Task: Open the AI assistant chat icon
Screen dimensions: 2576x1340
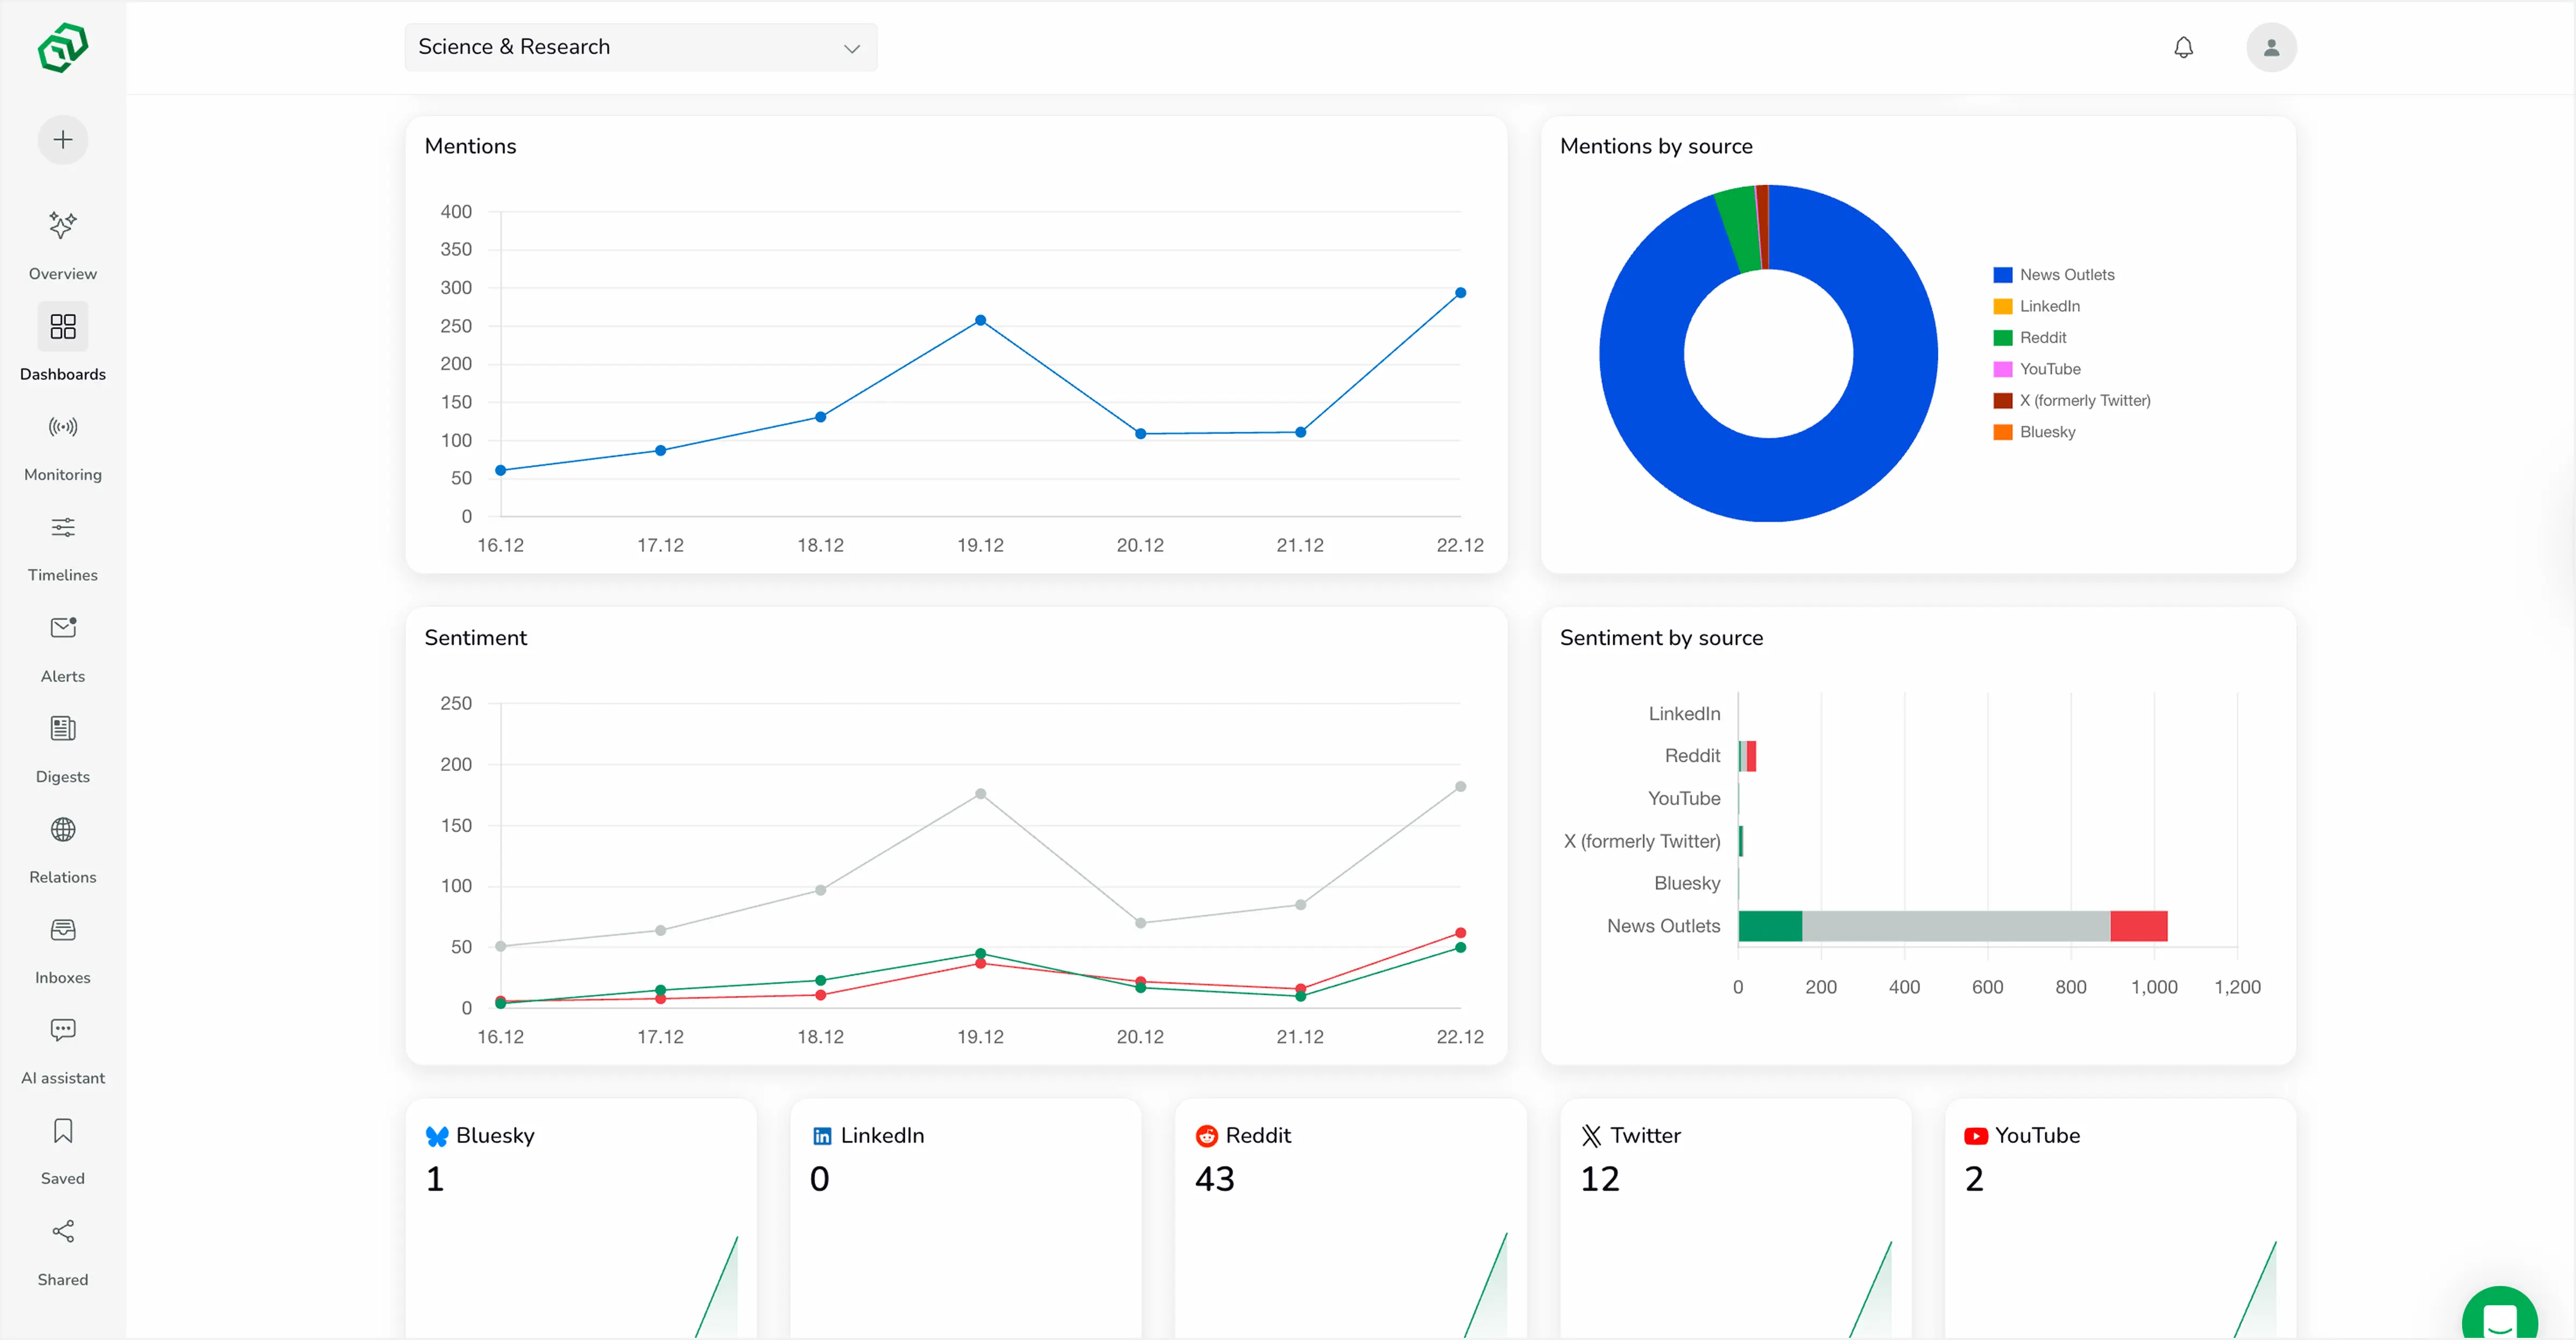Action: coord(63,1030)
